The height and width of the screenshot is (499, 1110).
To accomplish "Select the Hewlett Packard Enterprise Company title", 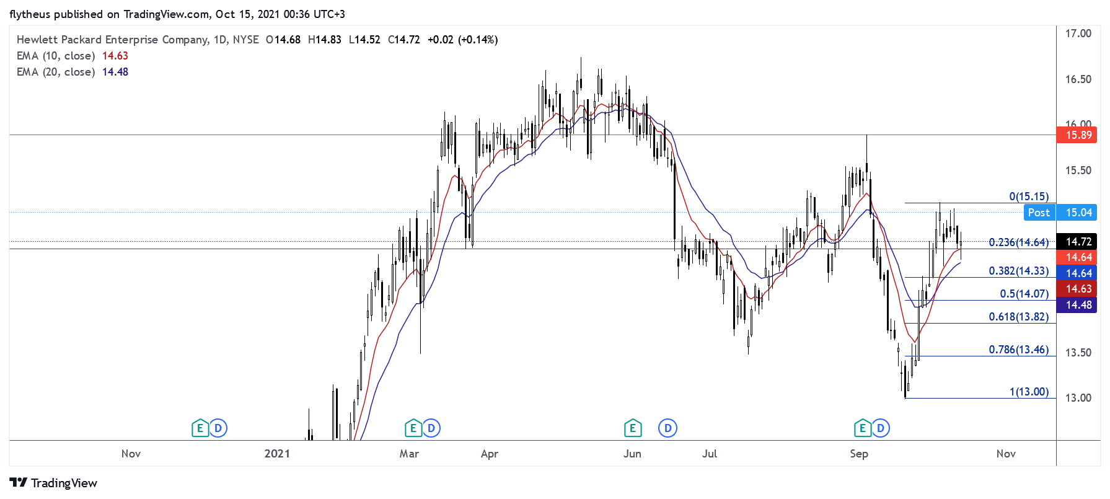I will pyautogui.click(x=113, y=40).
